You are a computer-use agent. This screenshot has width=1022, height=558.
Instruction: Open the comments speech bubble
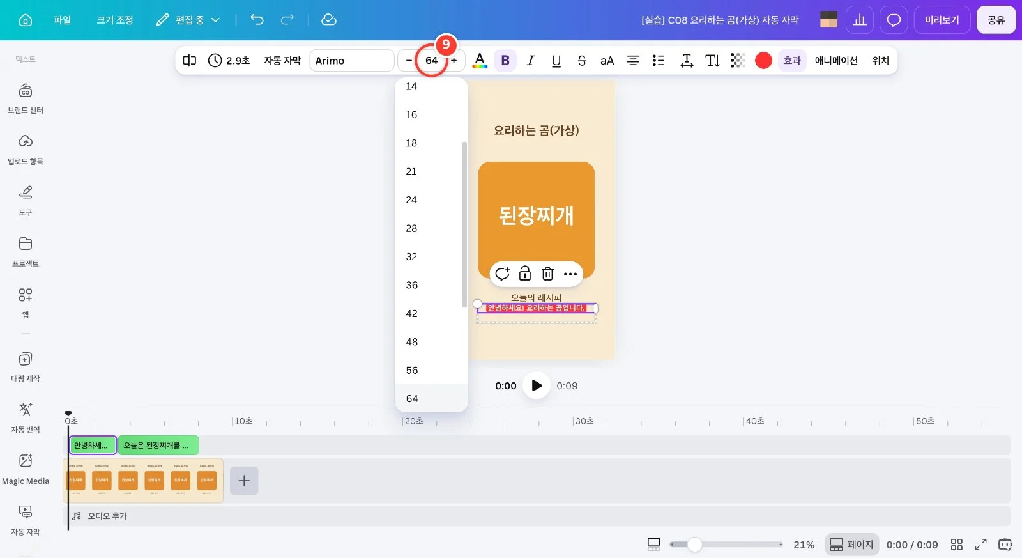tap(894, 20)
